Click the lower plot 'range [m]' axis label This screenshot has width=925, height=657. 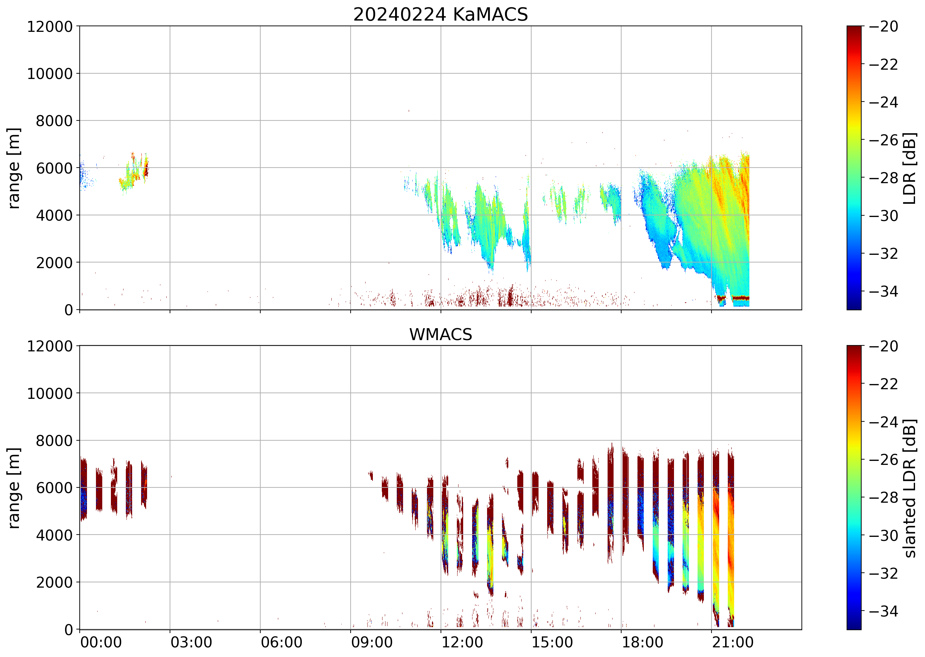click(14, 488)
